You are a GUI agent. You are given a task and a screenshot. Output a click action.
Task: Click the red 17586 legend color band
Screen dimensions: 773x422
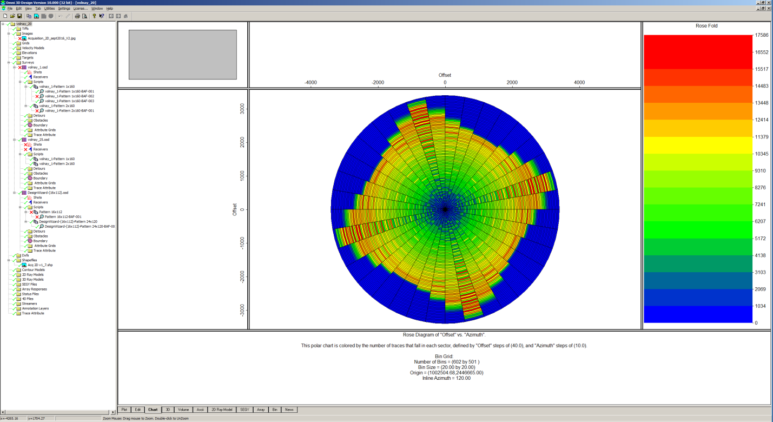pos(697,43)
